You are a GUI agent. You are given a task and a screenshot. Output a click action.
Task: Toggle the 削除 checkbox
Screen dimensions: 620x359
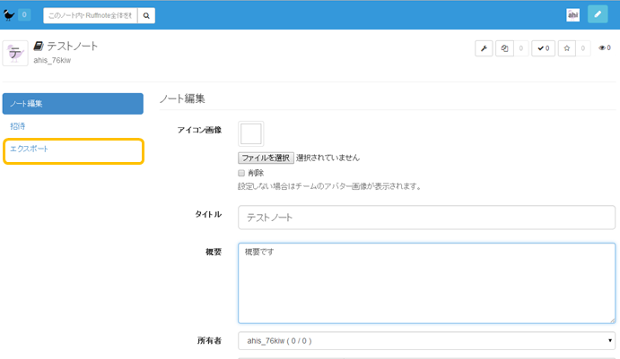(x=241, y=173)
